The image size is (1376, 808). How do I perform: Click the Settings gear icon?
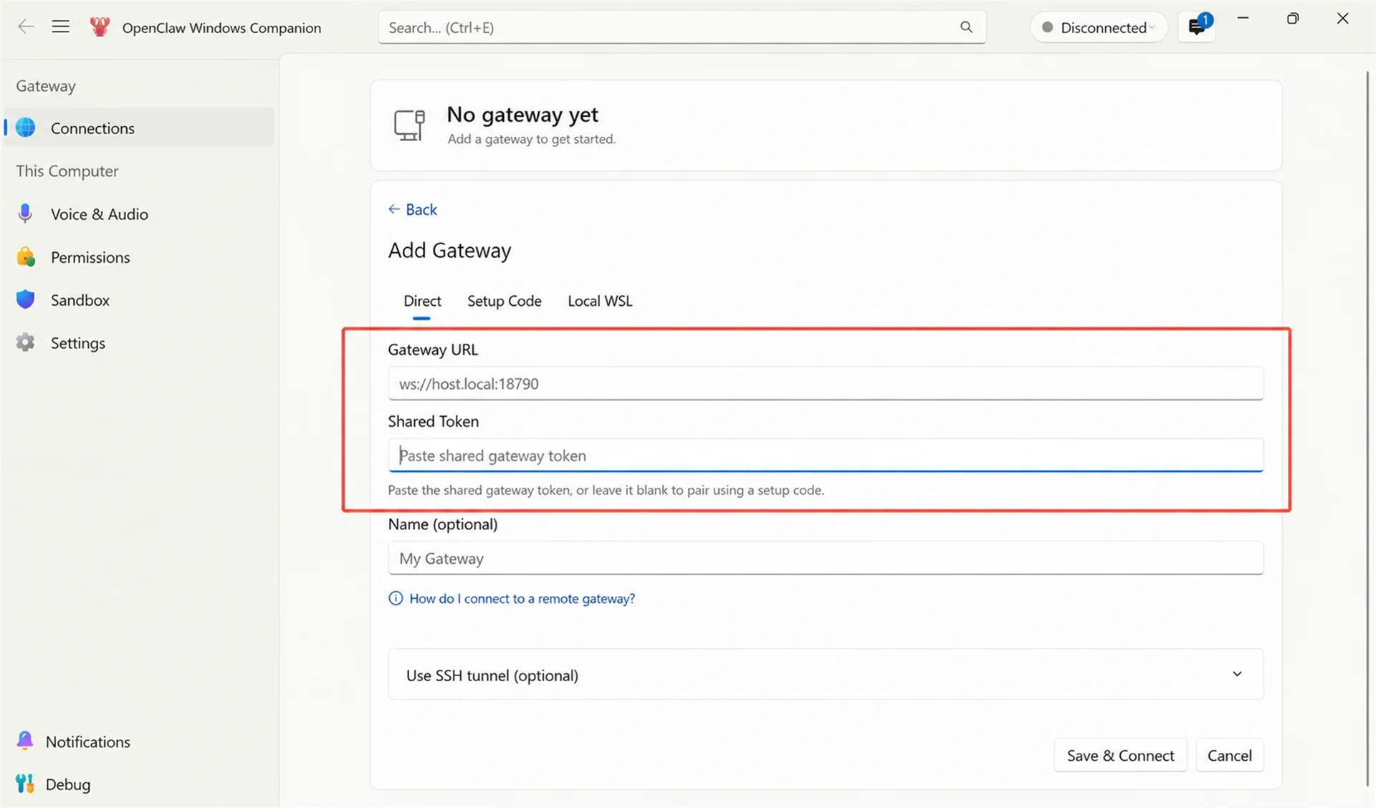click(x=26, y=342)
